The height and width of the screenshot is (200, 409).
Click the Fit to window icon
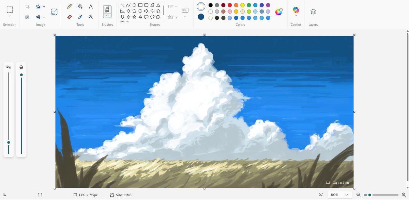tap(321, 195)
